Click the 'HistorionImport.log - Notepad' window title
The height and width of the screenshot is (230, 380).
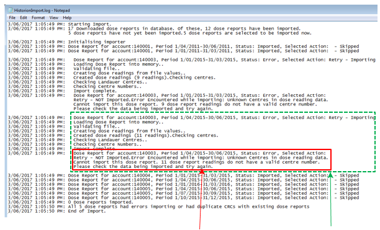(42, 11)
